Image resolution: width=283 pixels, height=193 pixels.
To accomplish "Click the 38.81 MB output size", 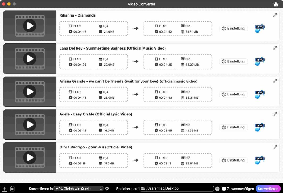I will (x=192, y=163).
